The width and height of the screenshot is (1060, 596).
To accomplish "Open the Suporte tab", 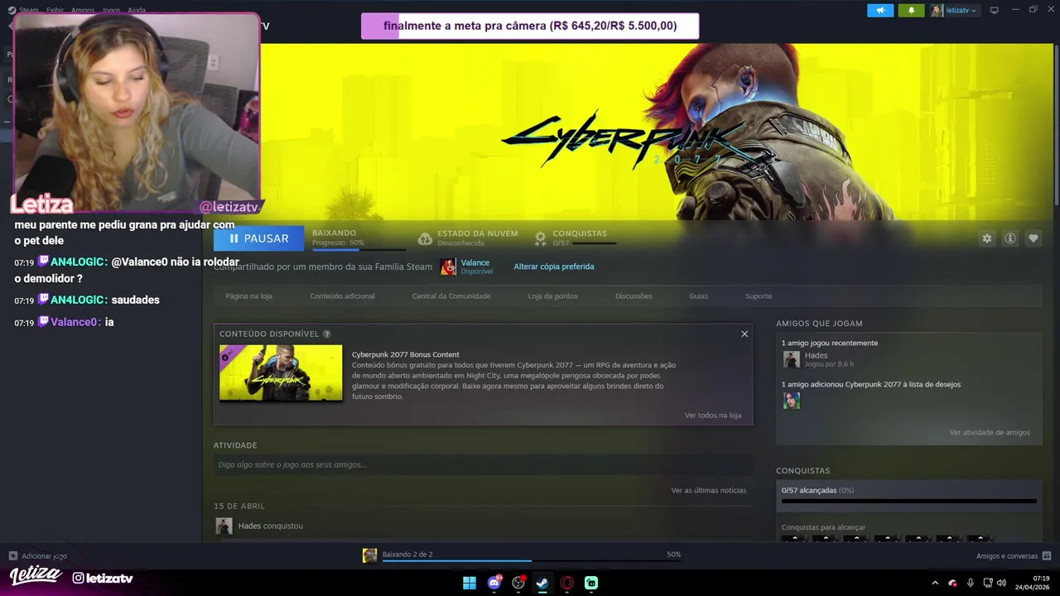I will point(759,296).
